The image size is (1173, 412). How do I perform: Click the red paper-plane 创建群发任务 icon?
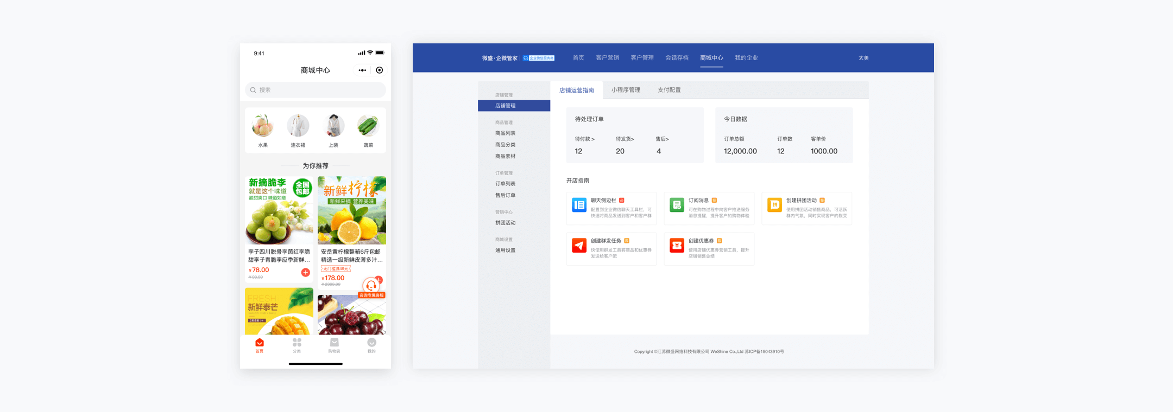point(579,246)
